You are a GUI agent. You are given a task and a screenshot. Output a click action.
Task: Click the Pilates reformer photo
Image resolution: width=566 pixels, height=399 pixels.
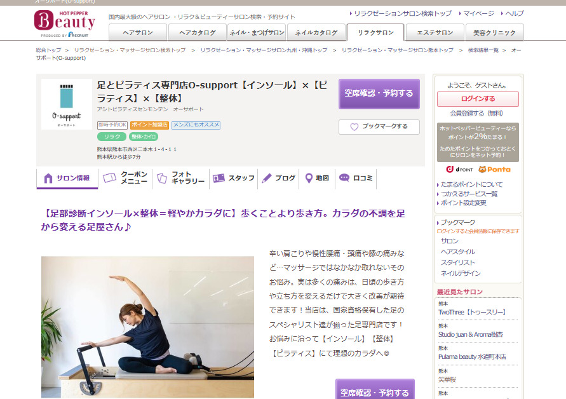tap(147, 327)
